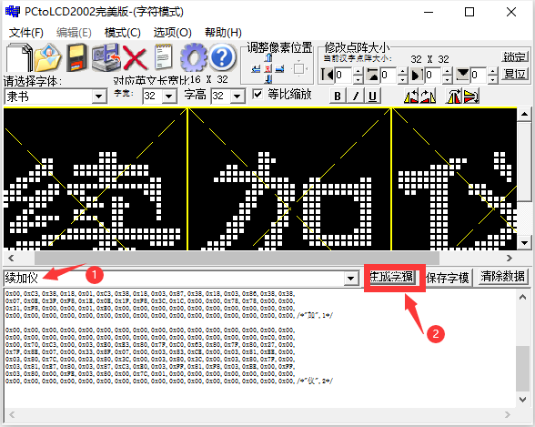Image resolution: width=535 pixels, height=427 pixels.
Task: Open the 帮助(H) menu
Action: click(x=223, y=33)
